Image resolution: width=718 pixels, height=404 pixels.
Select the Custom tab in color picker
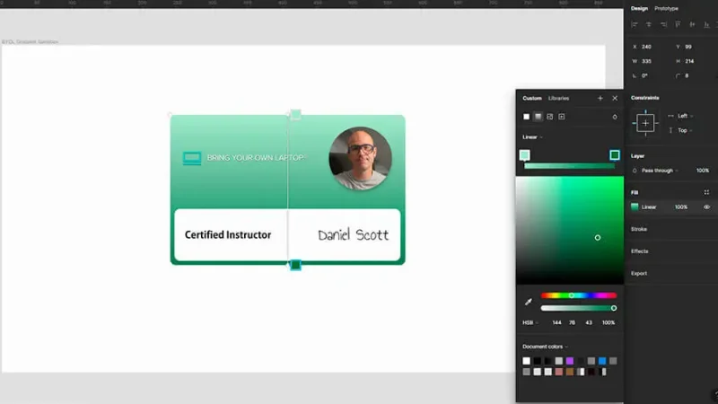532,98
